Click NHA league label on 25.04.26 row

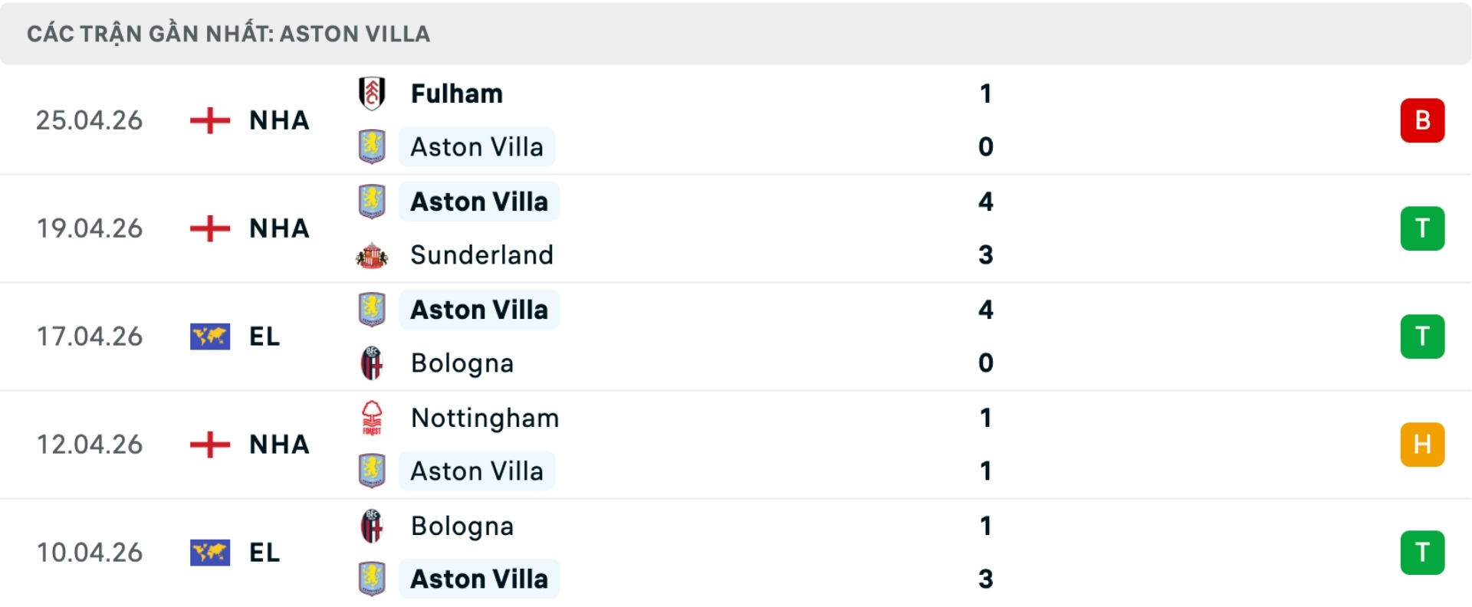279,120
